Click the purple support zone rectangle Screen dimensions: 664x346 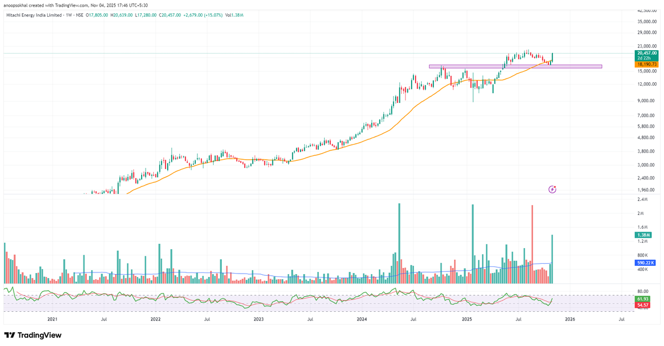click(x=515, y=66)
